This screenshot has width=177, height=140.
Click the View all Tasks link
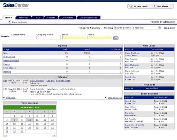pyautogui.click(x=115, y=98)
